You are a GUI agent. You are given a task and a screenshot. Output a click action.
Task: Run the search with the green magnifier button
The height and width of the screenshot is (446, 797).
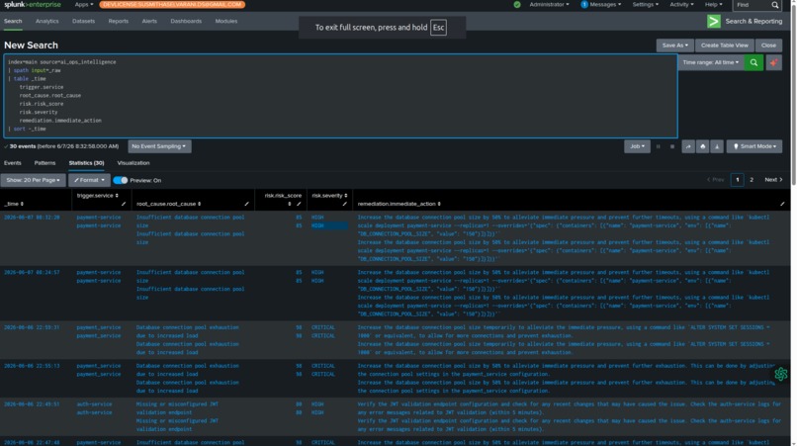[753, 62]
